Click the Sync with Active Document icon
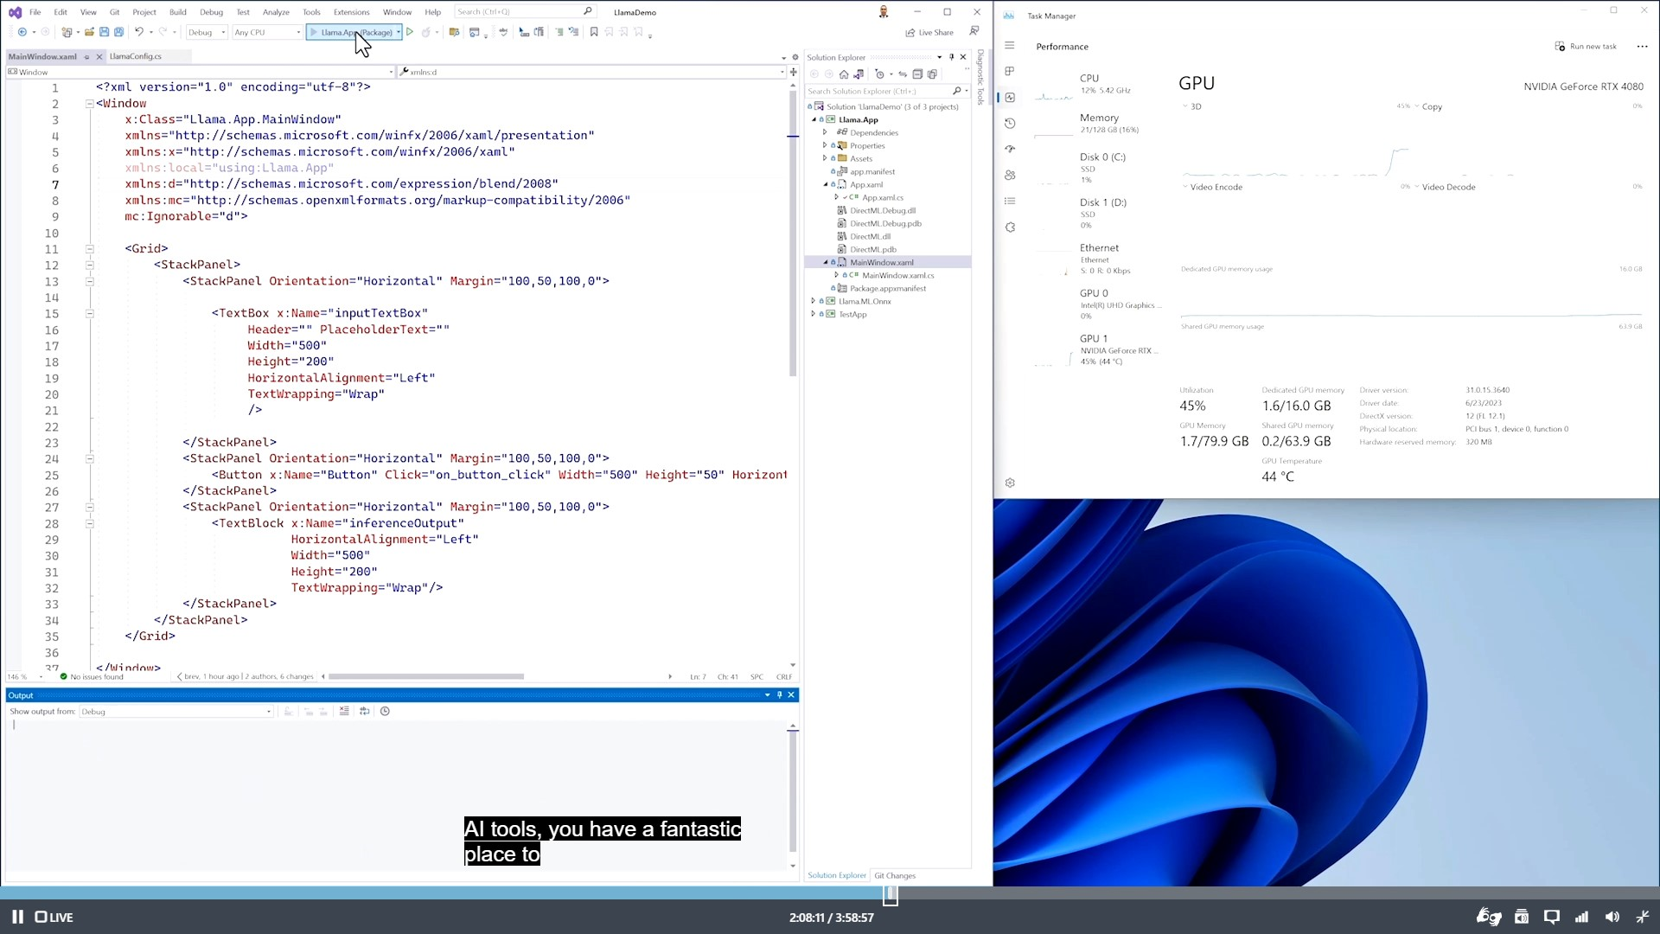Viewport: 1660px width, 934px height. 903,74
